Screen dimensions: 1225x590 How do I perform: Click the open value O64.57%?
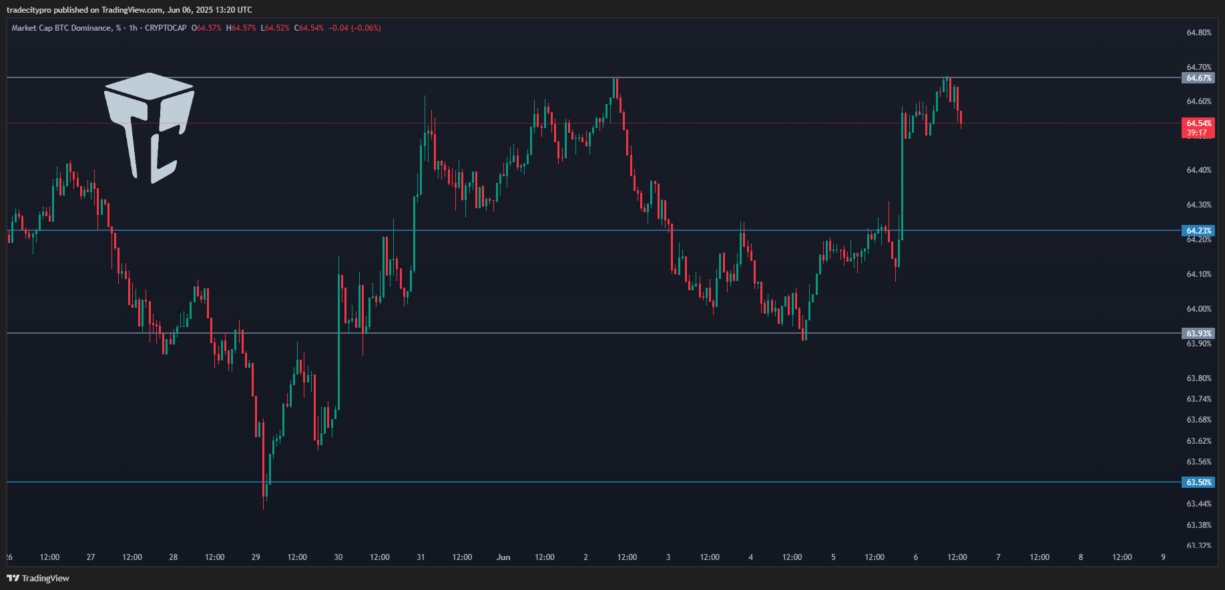point(206,28)
